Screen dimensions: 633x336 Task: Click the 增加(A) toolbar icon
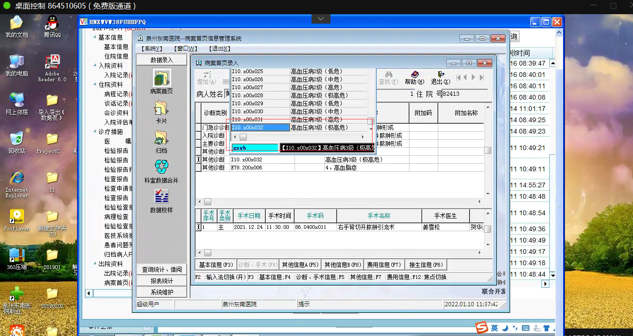(x=207, y=75)
